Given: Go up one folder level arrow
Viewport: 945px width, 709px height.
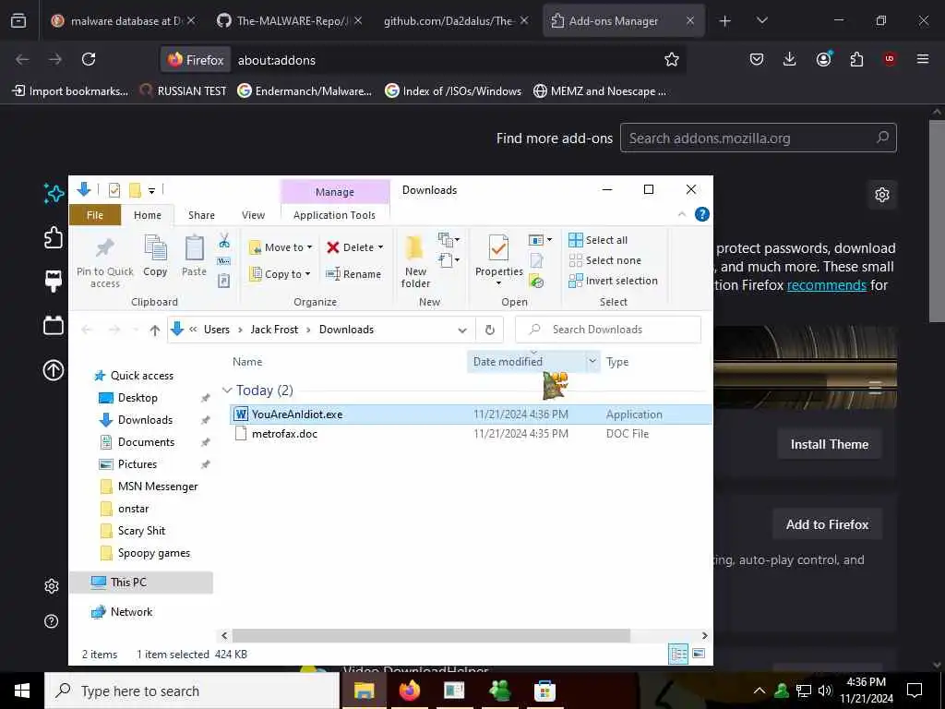Looking at the screenshot, I should pos(155,330).
